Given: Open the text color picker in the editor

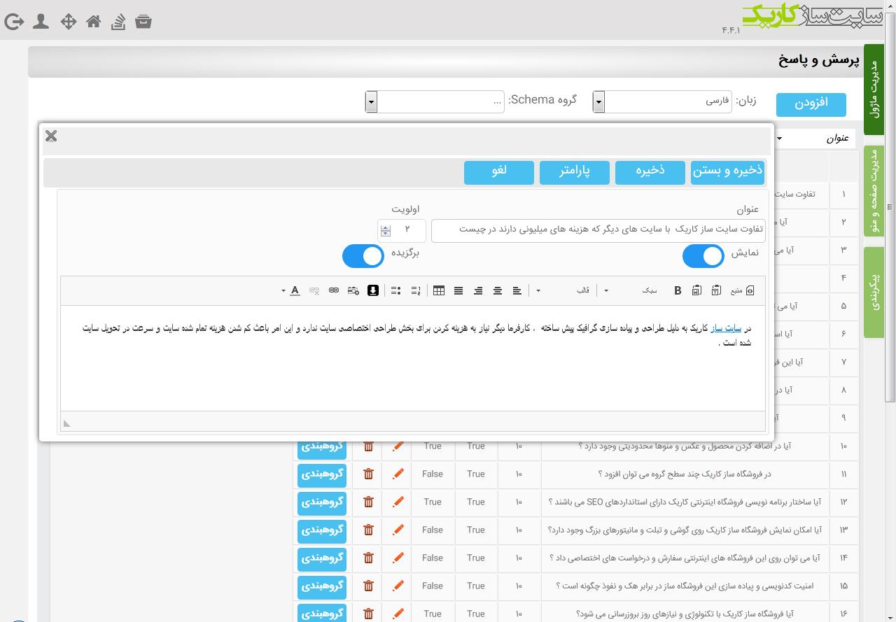Looking at the screenshot, I should tap(295, 290).
